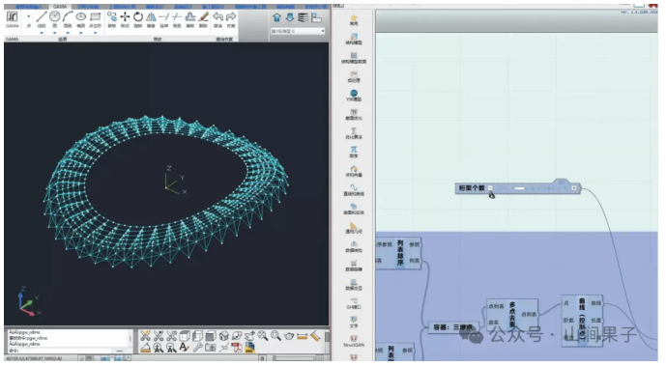Click the teapot render icon
Screen dimensions: 666x366
(x=289, y=336)
